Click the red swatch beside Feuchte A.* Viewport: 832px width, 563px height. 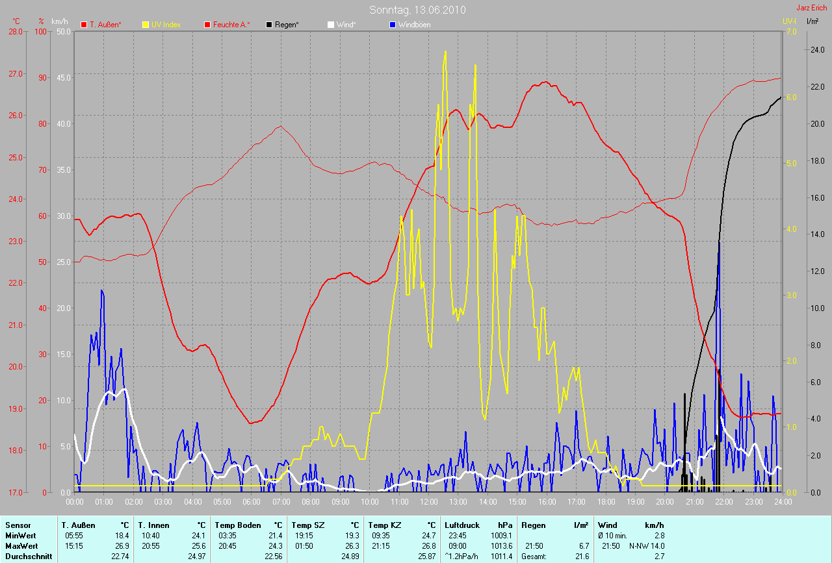[208, 25]
